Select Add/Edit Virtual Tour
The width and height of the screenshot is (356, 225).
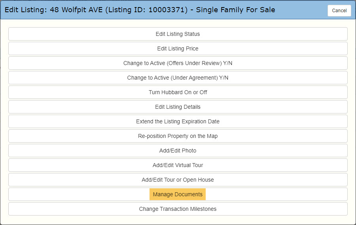(x=178, y=165)
